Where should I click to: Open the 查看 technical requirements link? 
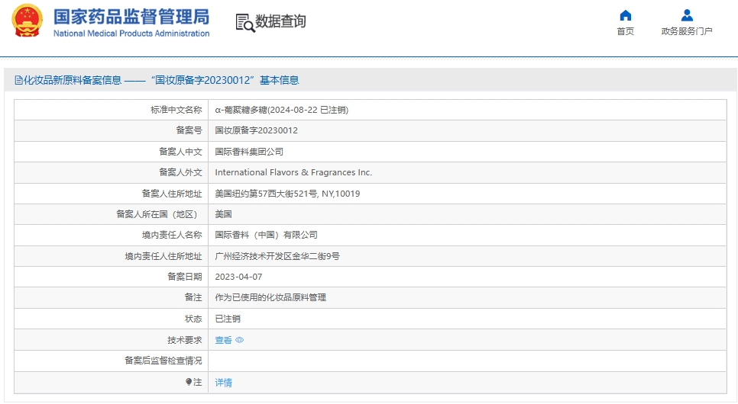pyautogui.click(x=223, y=340)
